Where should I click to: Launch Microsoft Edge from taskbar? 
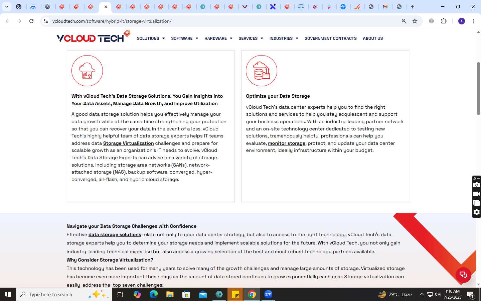pyautogui.click(x=153, y=294)
